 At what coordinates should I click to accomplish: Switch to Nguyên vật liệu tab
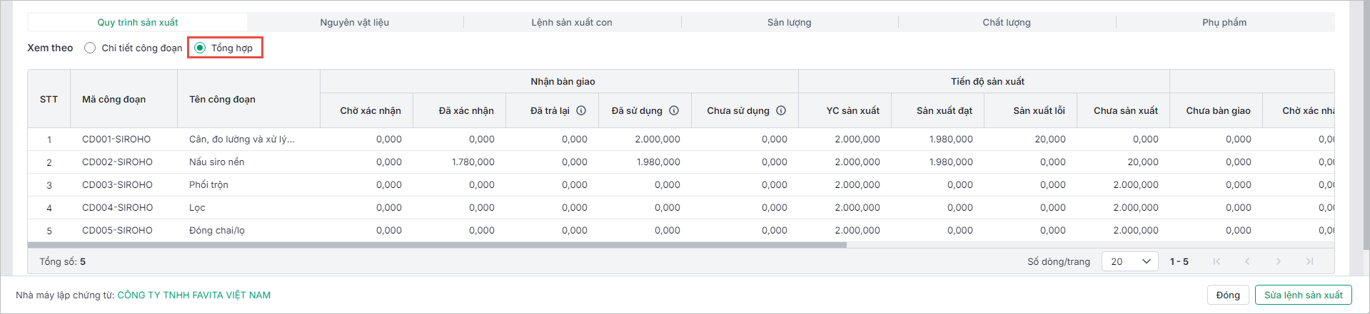[x=354, y=22]
